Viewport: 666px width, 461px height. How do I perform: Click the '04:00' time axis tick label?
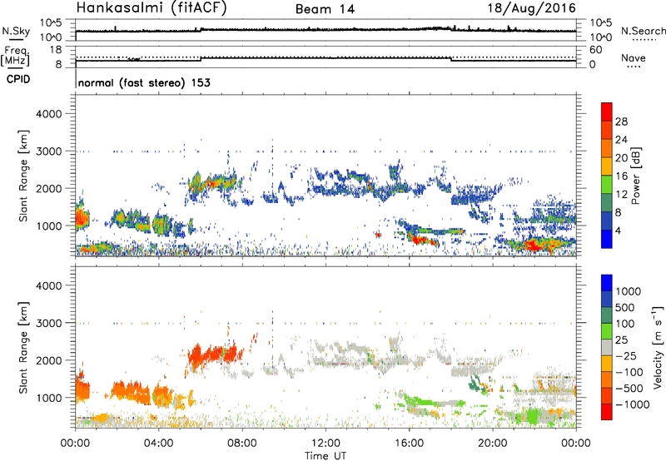click(159, 443)
